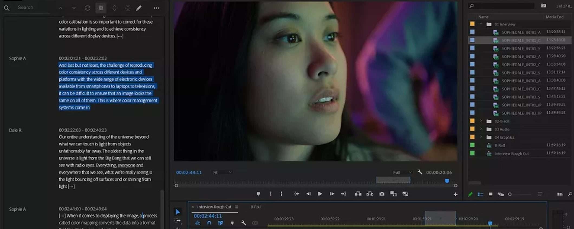Click the Add Marker icon in Program Monitor
Viewport: 574px width, 229px height.
pos(258,194)
